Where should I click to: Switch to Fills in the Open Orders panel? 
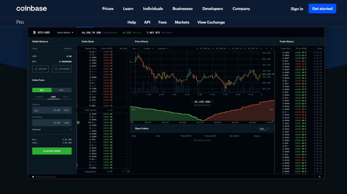[268, 129]
